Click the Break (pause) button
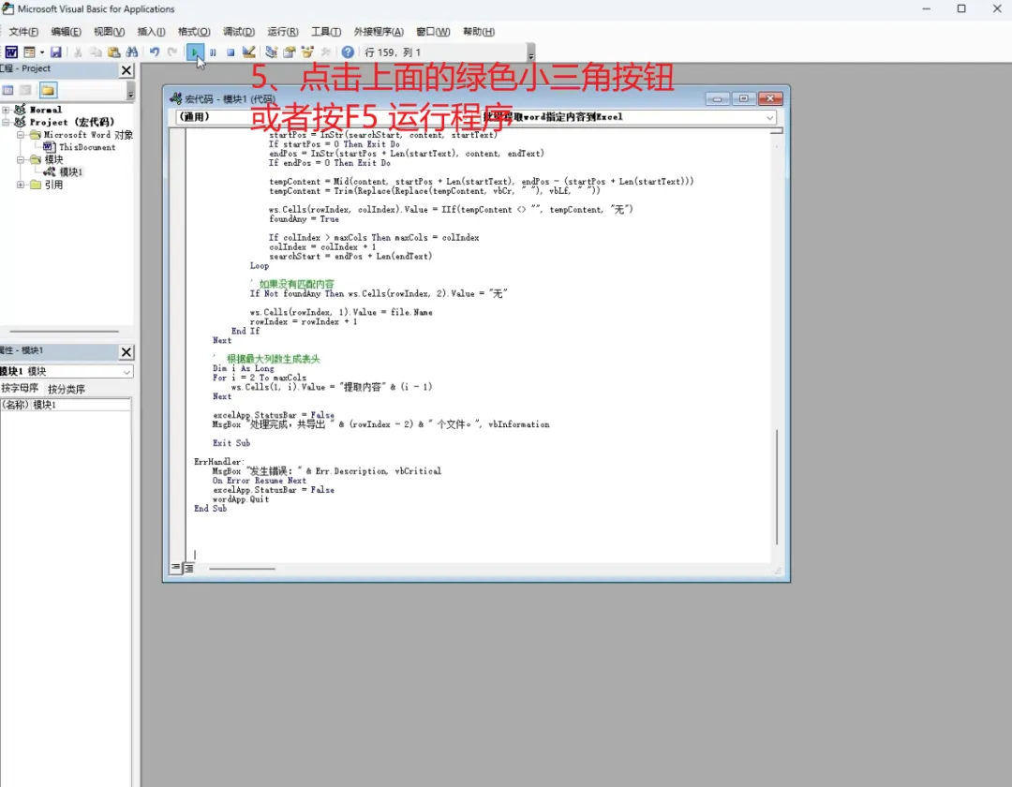This screenshot has width=1012, height=787. pos(213,52)
